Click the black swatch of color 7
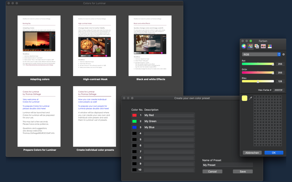The image size is (292, 182). (x=134, y=151)
